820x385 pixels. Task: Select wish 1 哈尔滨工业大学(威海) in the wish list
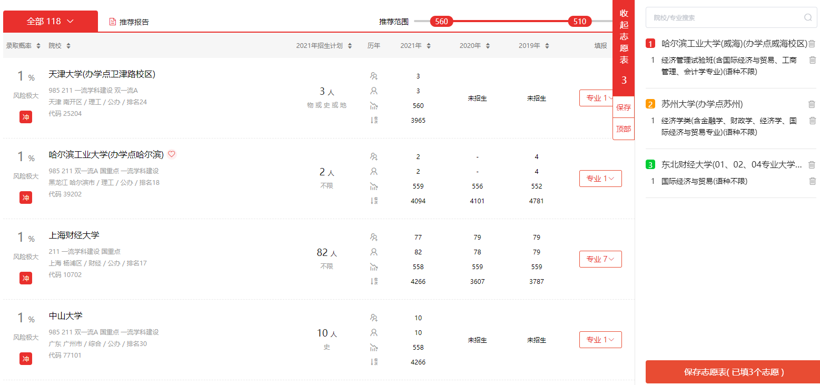tap(734, 44)
